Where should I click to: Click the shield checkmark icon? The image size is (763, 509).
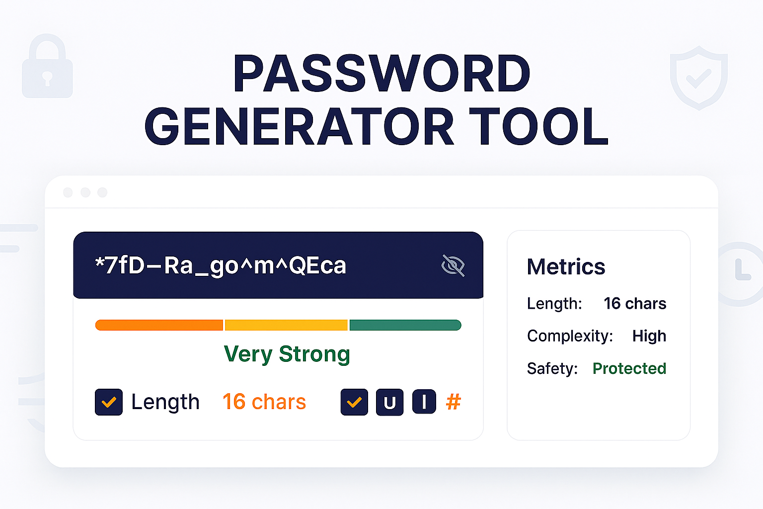(x=698, y=77)
